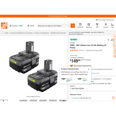Image resolution: width=116 pixels, height=116 pixels.
Task: Save item with the heart favorite icon
Action: click(109, 40)
